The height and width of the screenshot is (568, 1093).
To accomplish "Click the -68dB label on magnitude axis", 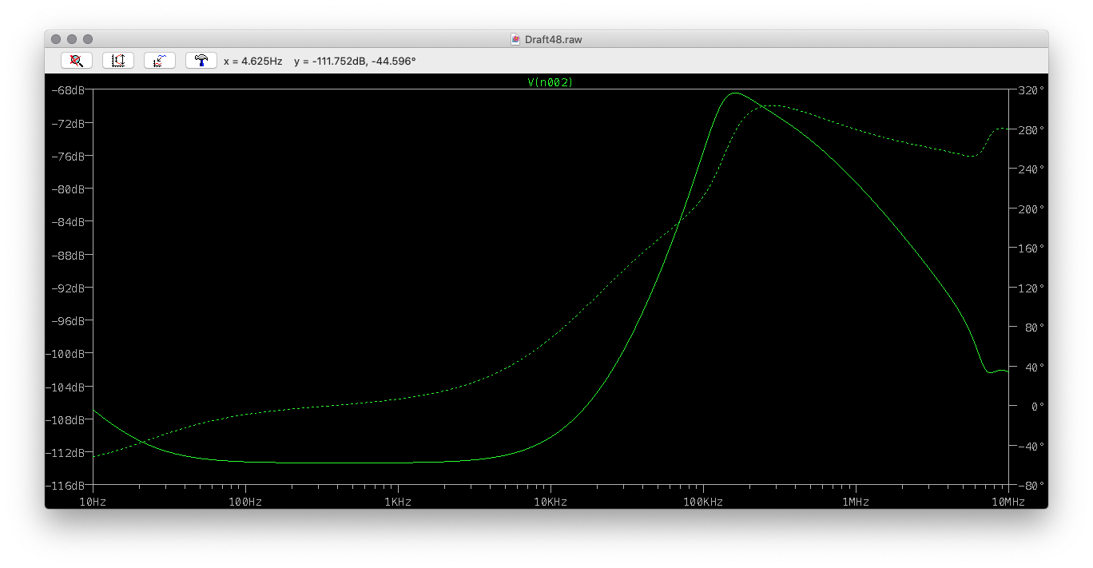I will pyautogui.click(x=69, y=90).
